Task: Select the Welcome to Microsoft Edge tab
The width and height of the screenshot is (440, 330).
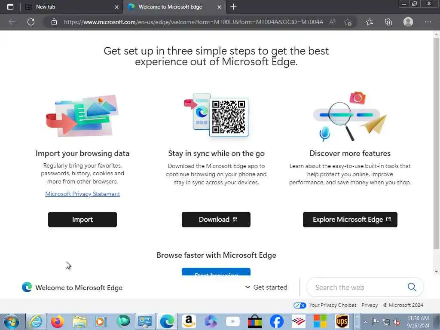Action: [174, 7]
